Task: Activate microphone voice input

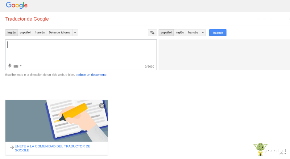Action: coord(10,66)
